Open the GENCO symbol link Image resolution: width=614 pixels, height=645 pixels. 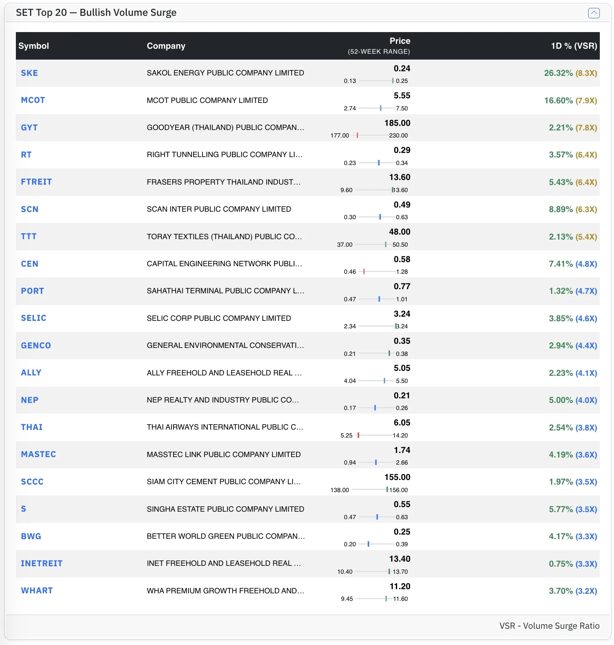click(36, 345)
